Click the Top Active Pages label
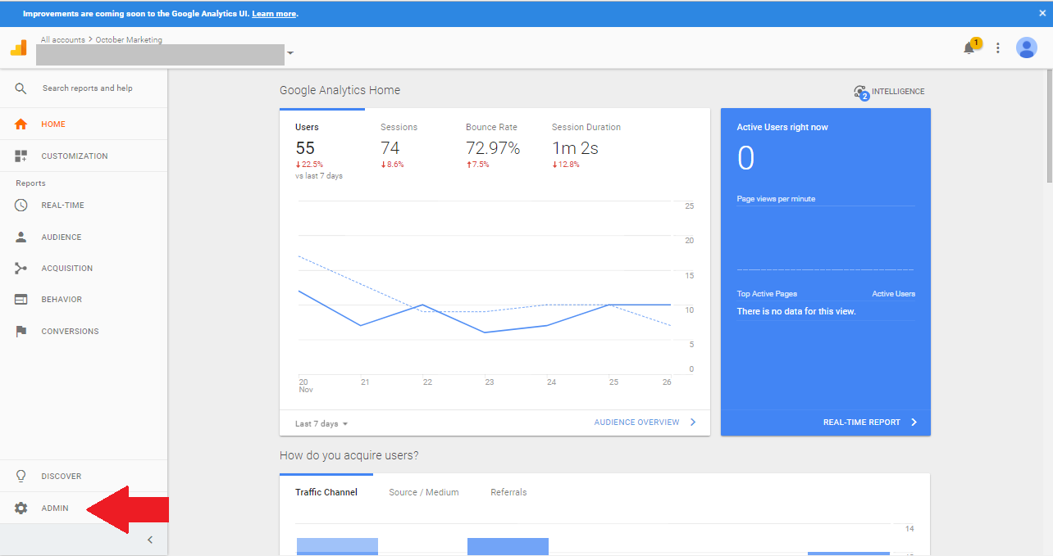 pyautogui.click(x=767, y=293)
